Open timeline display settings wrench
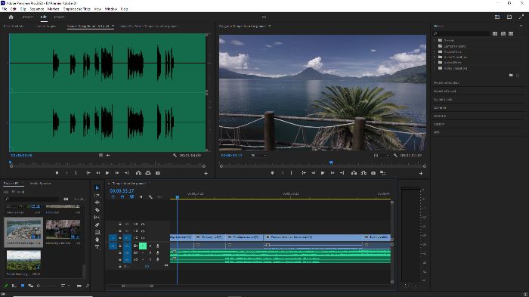This screenshot has height=297, width=529. pos(150,196)
